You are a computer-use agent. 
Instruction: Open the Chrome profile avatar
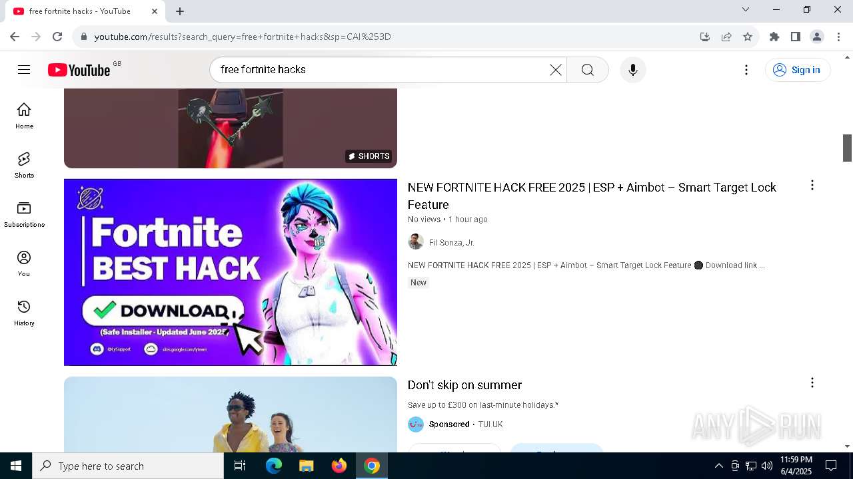(x=817, y=37)
